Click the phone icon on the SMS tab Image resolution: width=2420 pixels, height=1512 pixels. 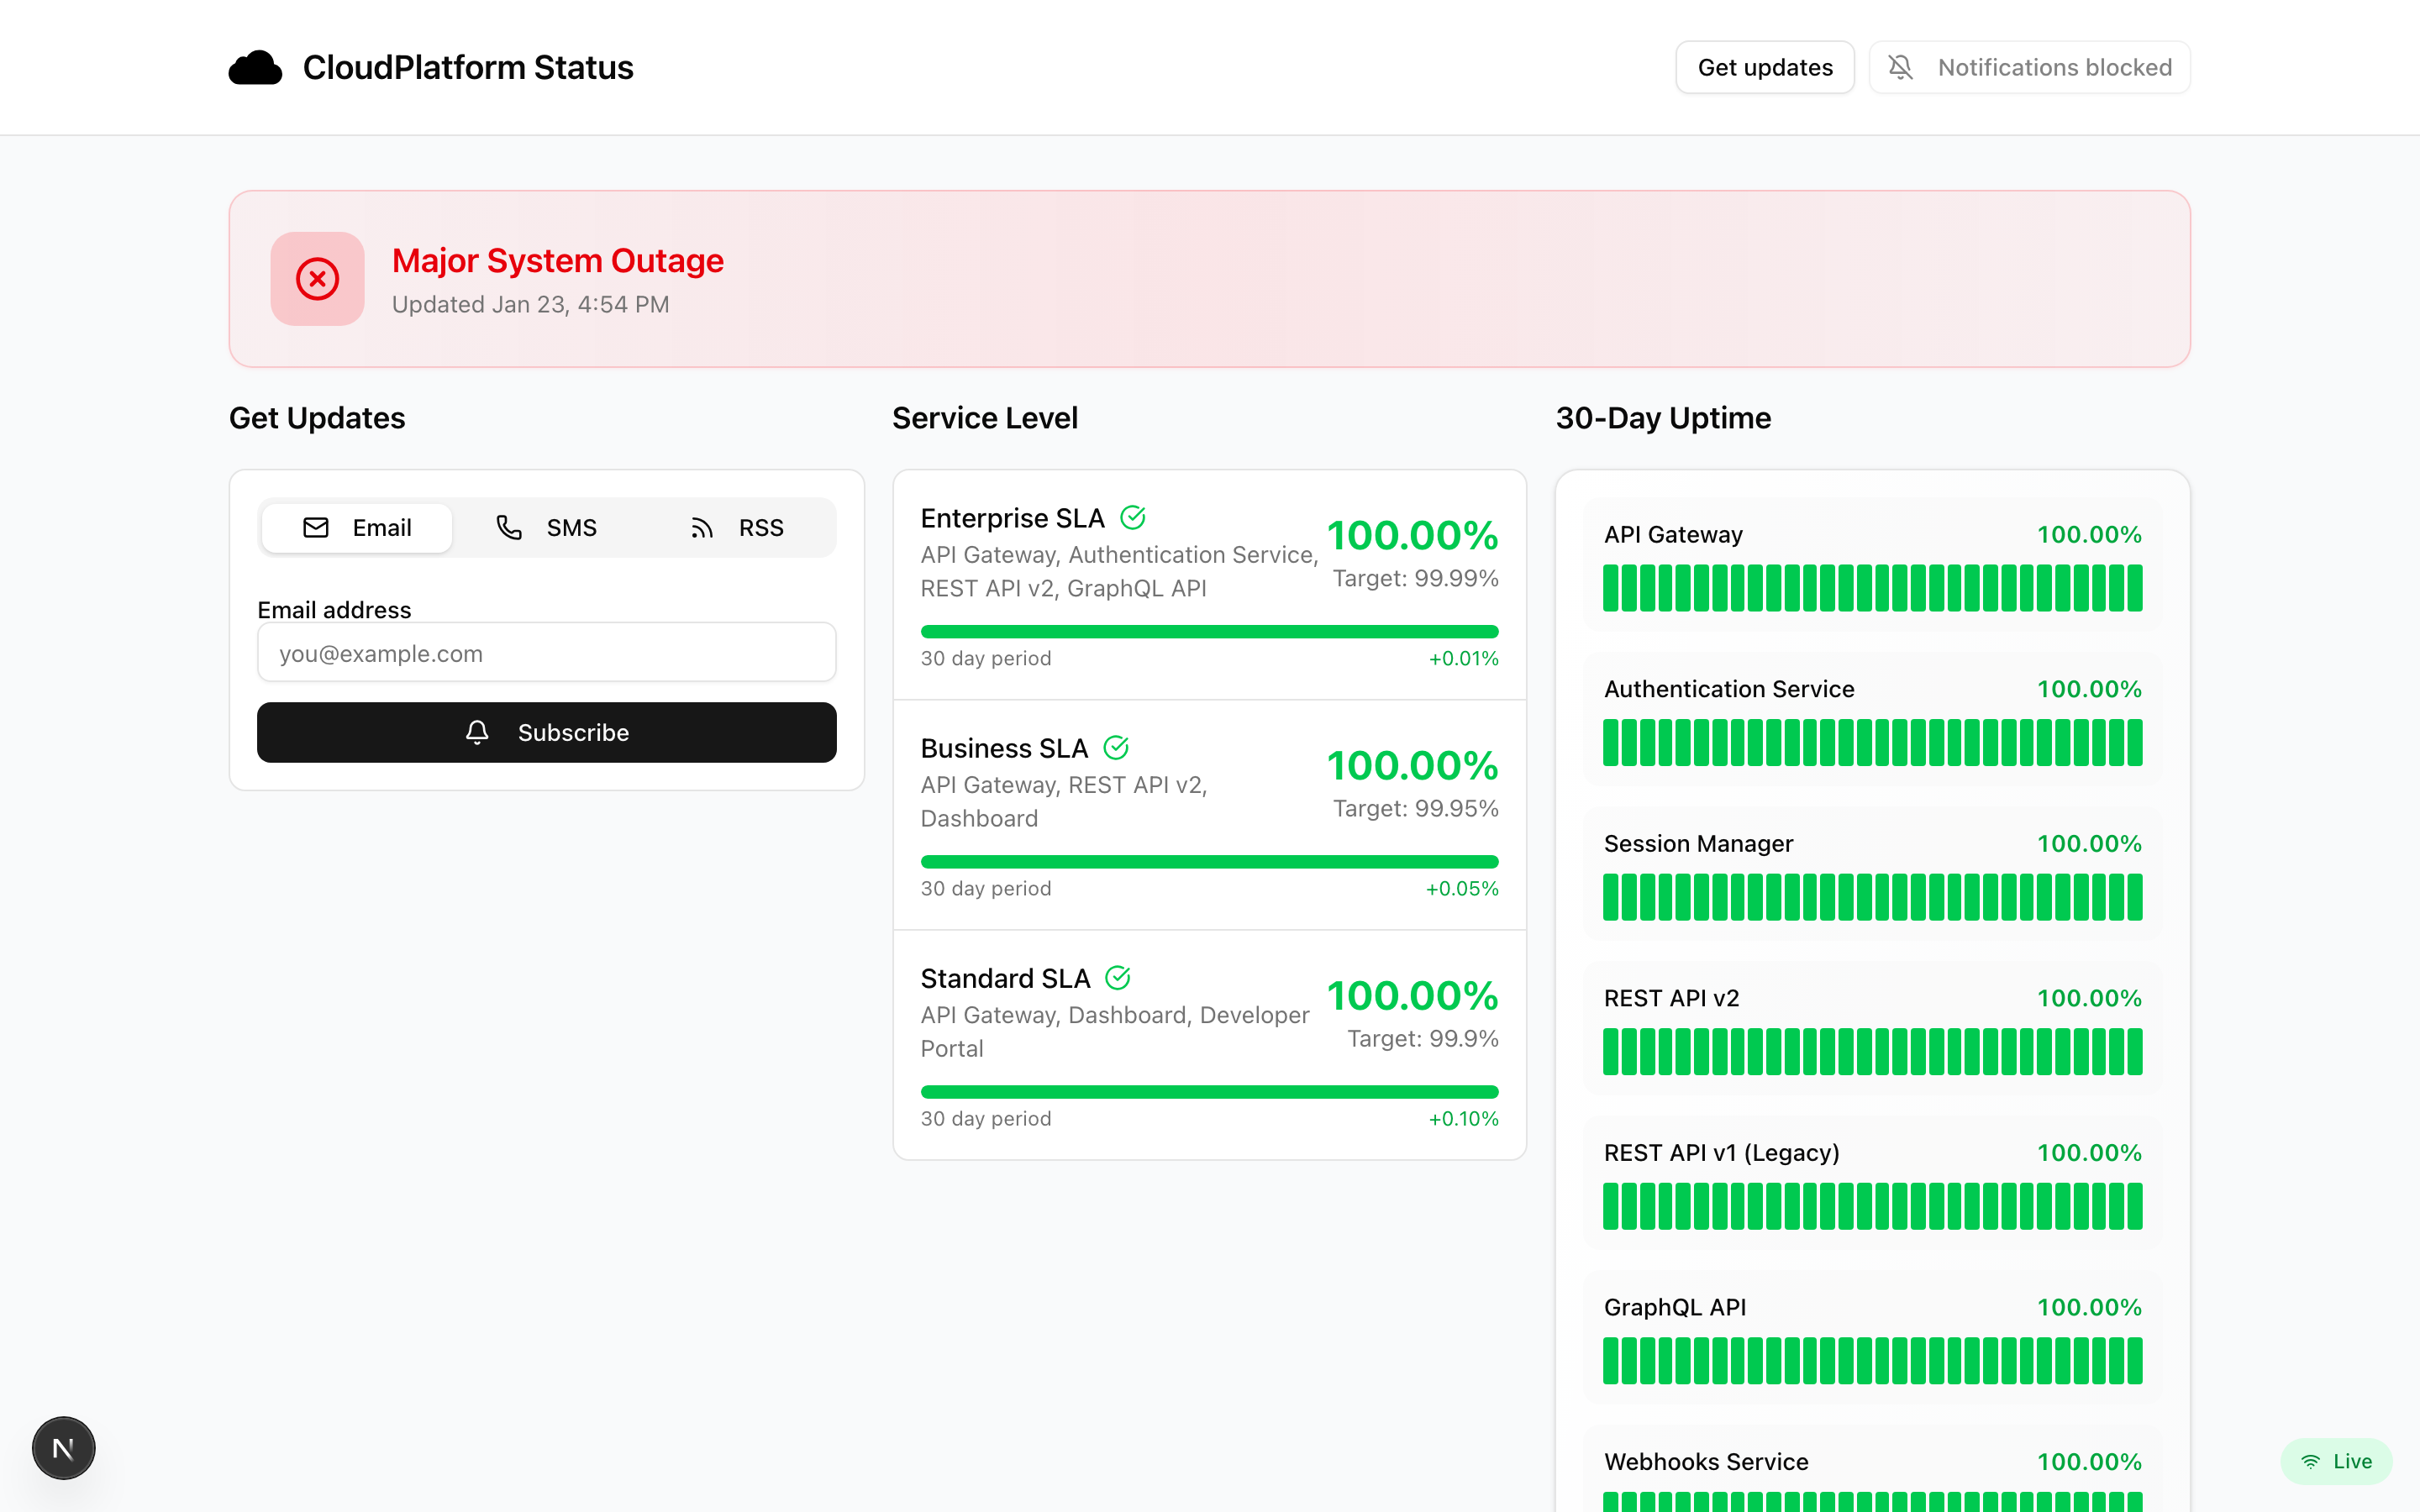pyautogui.click(x=510, y=527)
